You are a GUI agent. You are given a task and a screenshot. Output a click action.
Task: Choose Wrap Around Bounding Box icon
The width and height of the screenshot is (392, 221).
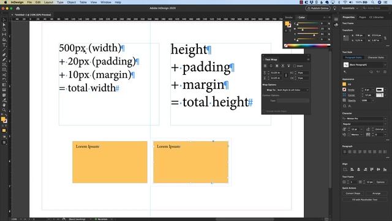(x=271, y=66)
